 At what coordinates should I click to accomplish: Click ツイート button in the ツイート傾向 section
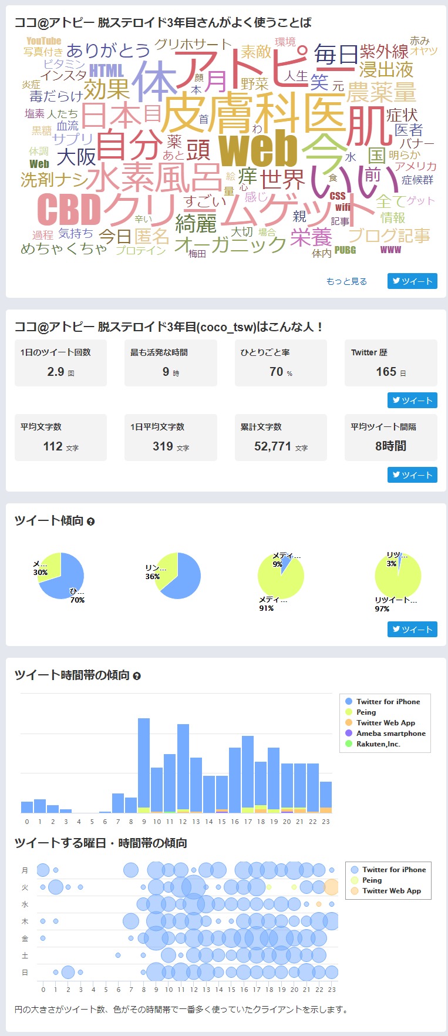click(x=412, y=630)
